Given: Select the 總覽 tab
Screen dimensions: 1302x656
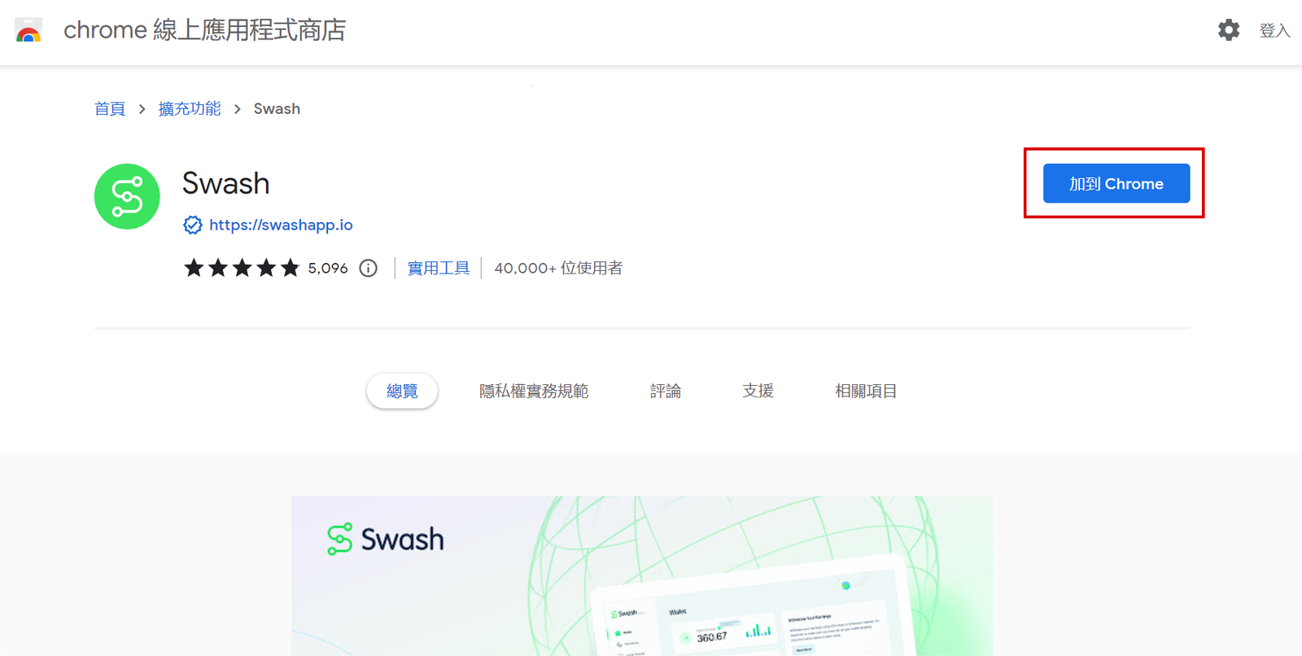Looking at the screenshot, I should pos(402,391).
